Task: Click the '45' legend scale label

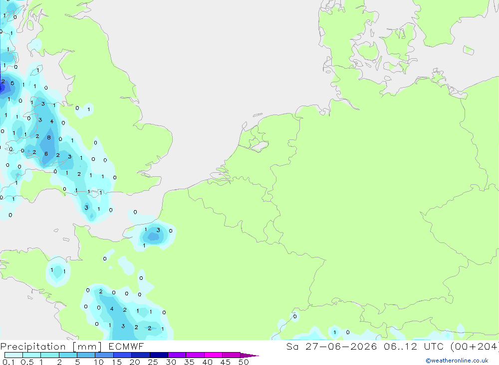Action: point(226,362)
